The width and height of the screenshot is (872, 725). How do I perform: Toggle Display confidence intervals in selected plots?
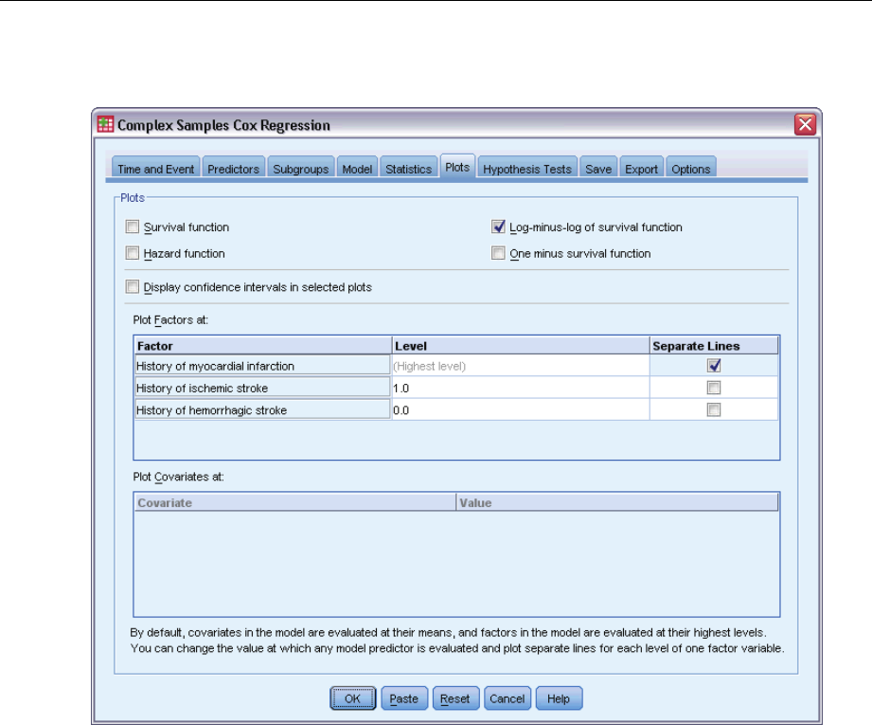pos(133,287)
